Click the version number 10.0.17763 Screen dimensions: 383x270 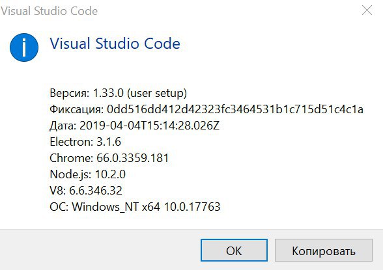192,207
